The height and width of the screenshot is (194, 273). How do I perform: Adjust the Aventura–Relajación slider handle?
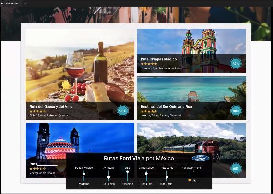point(108,177)
